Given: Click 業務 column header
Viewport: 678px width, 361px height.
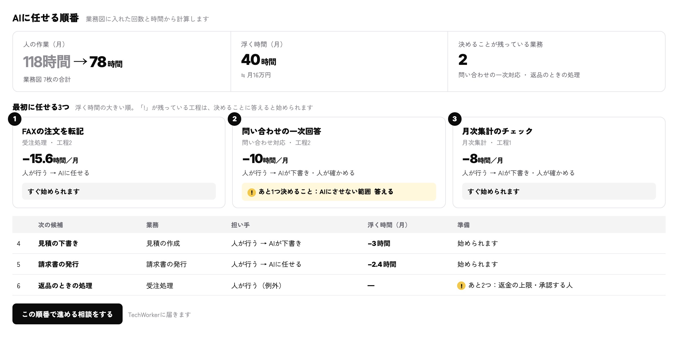Looking at the screenshot, I should pos(152,225).
